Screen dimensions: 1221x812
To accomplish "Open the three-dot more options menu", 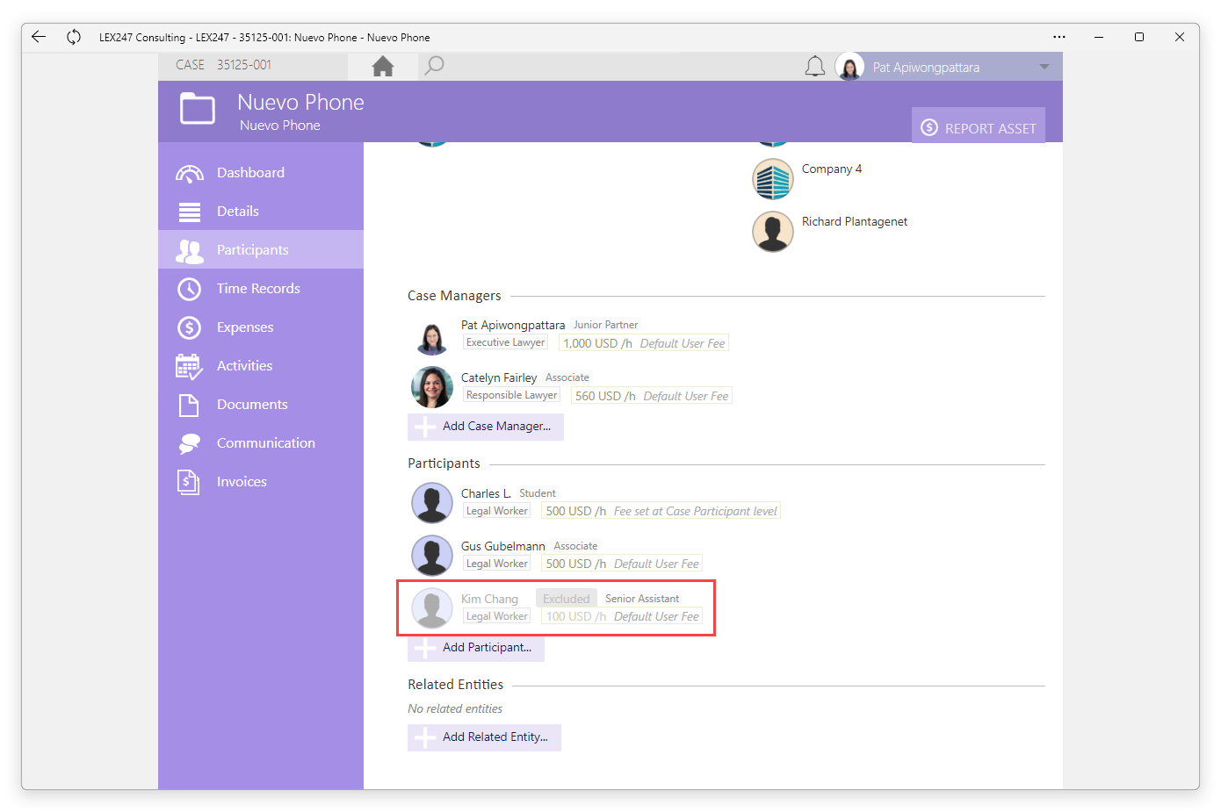I will click(1059, 37).
